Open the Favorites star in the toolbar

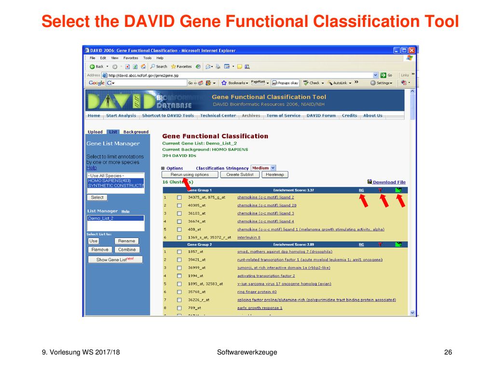[173, 66]
